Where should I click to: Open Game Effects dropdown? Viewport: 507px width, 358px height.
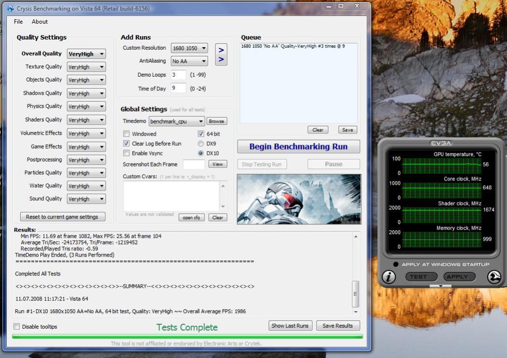86,147
